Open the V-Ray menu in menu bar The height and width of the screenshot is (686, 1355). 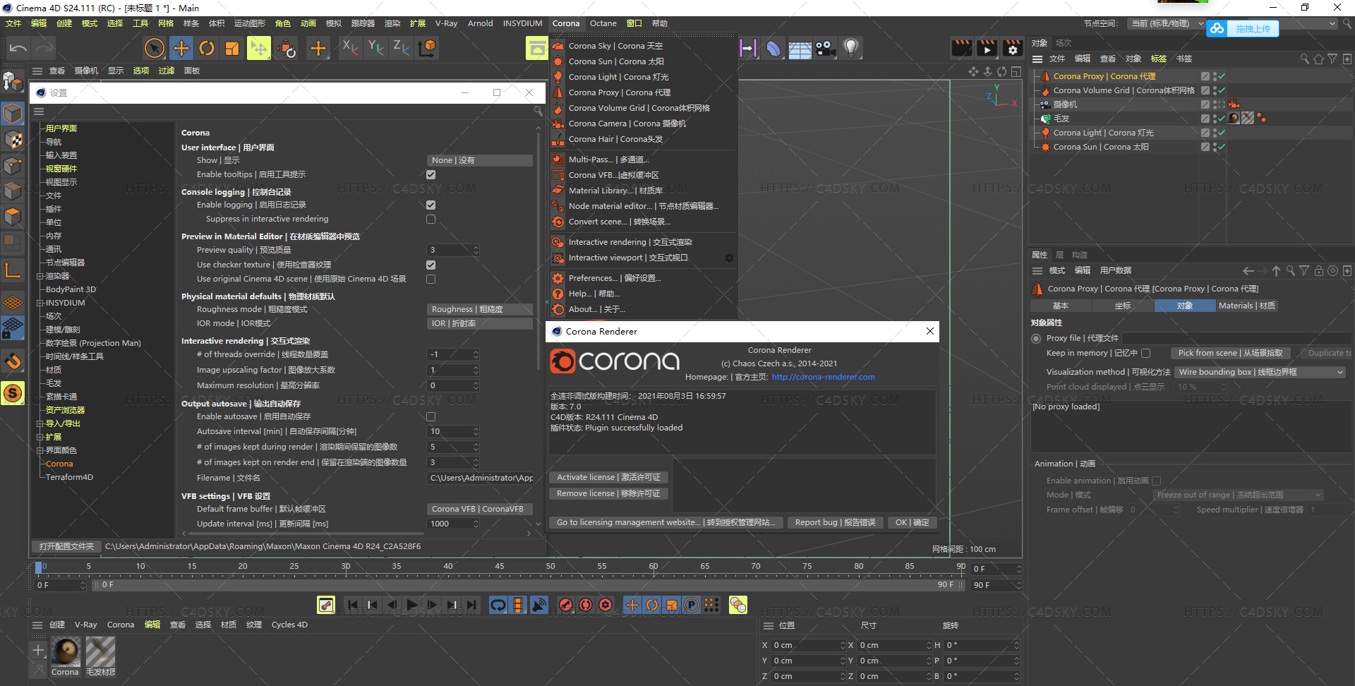(x=446, y=23)
